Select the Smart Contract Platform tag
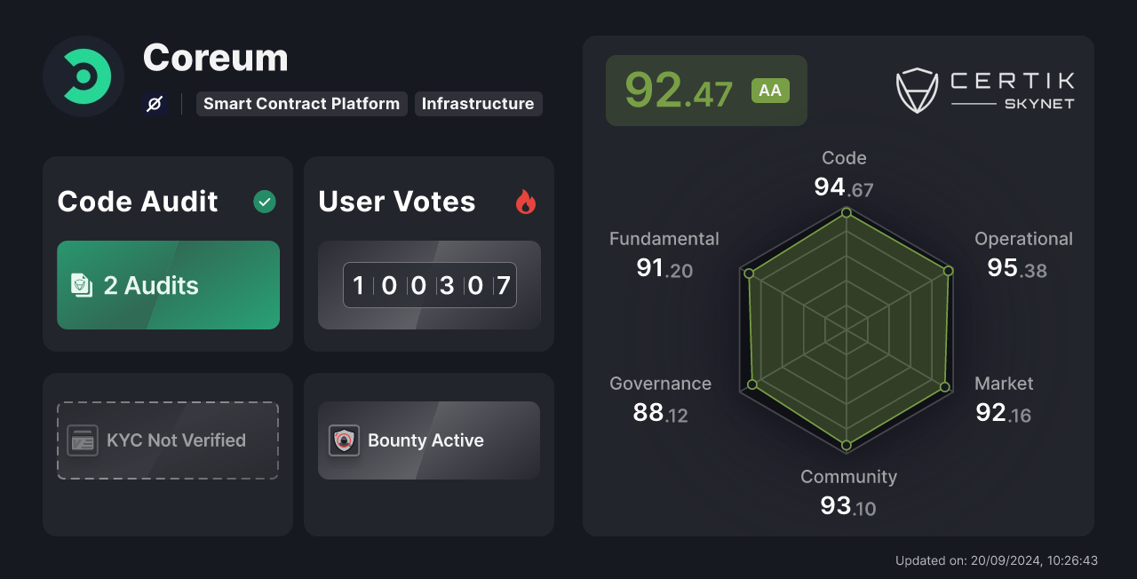The image size is (1137, 579). point(301,104)
